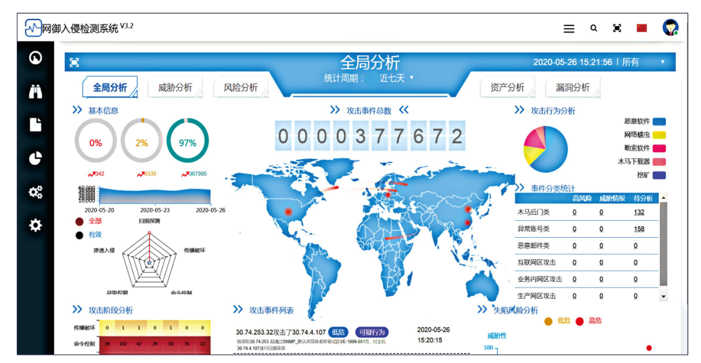Toggle fullscreen icon in top header
The height and width of the screenshot is (363, 701).
click(x=617, y=29)
